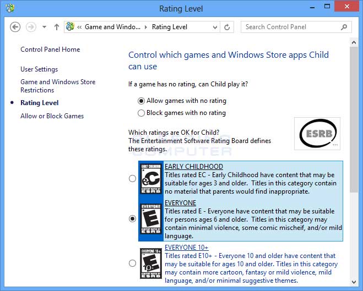
Task: Click the ESRB logo image
Action: [317, 134]
